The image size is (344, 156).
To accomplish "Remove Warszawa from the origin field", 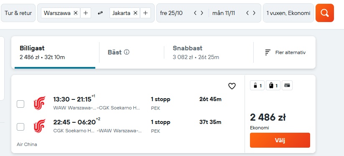I will coord(76,13).
